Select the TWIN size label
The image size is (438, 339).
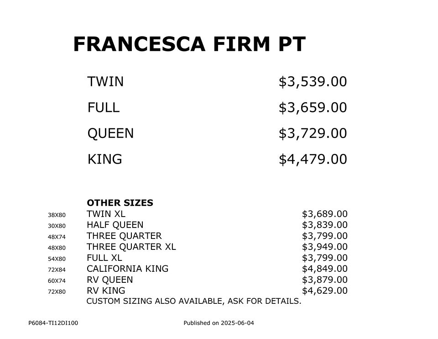click(x=105, y=82)
